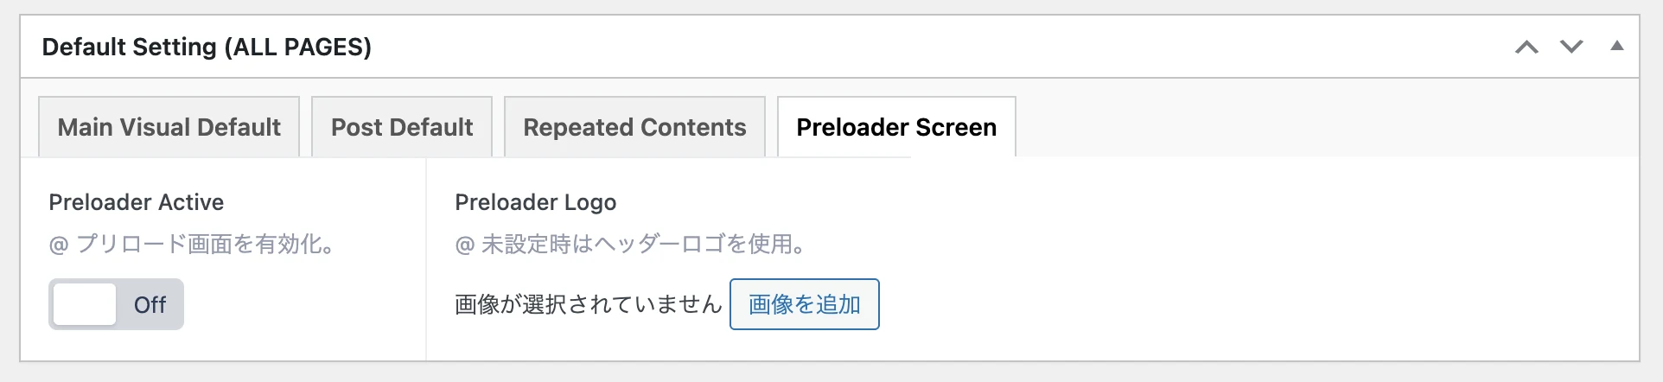This screenshot has height=382, width=1663.
Task: Switch to the Main Visual Default tab
Action: point(169,128)
